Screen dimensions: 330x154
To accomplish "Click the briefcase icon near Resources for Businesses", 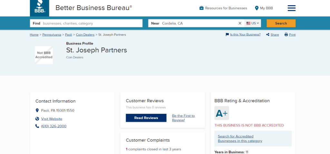I will point(201,8).
